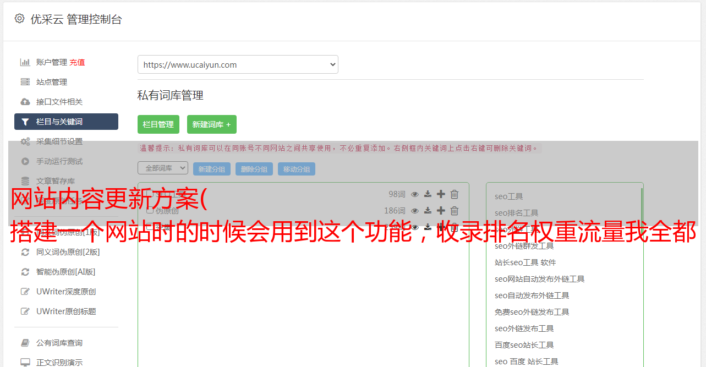
Task: Select keyword 免费seo外链发布工具
Action: click(x=532, y=312)
